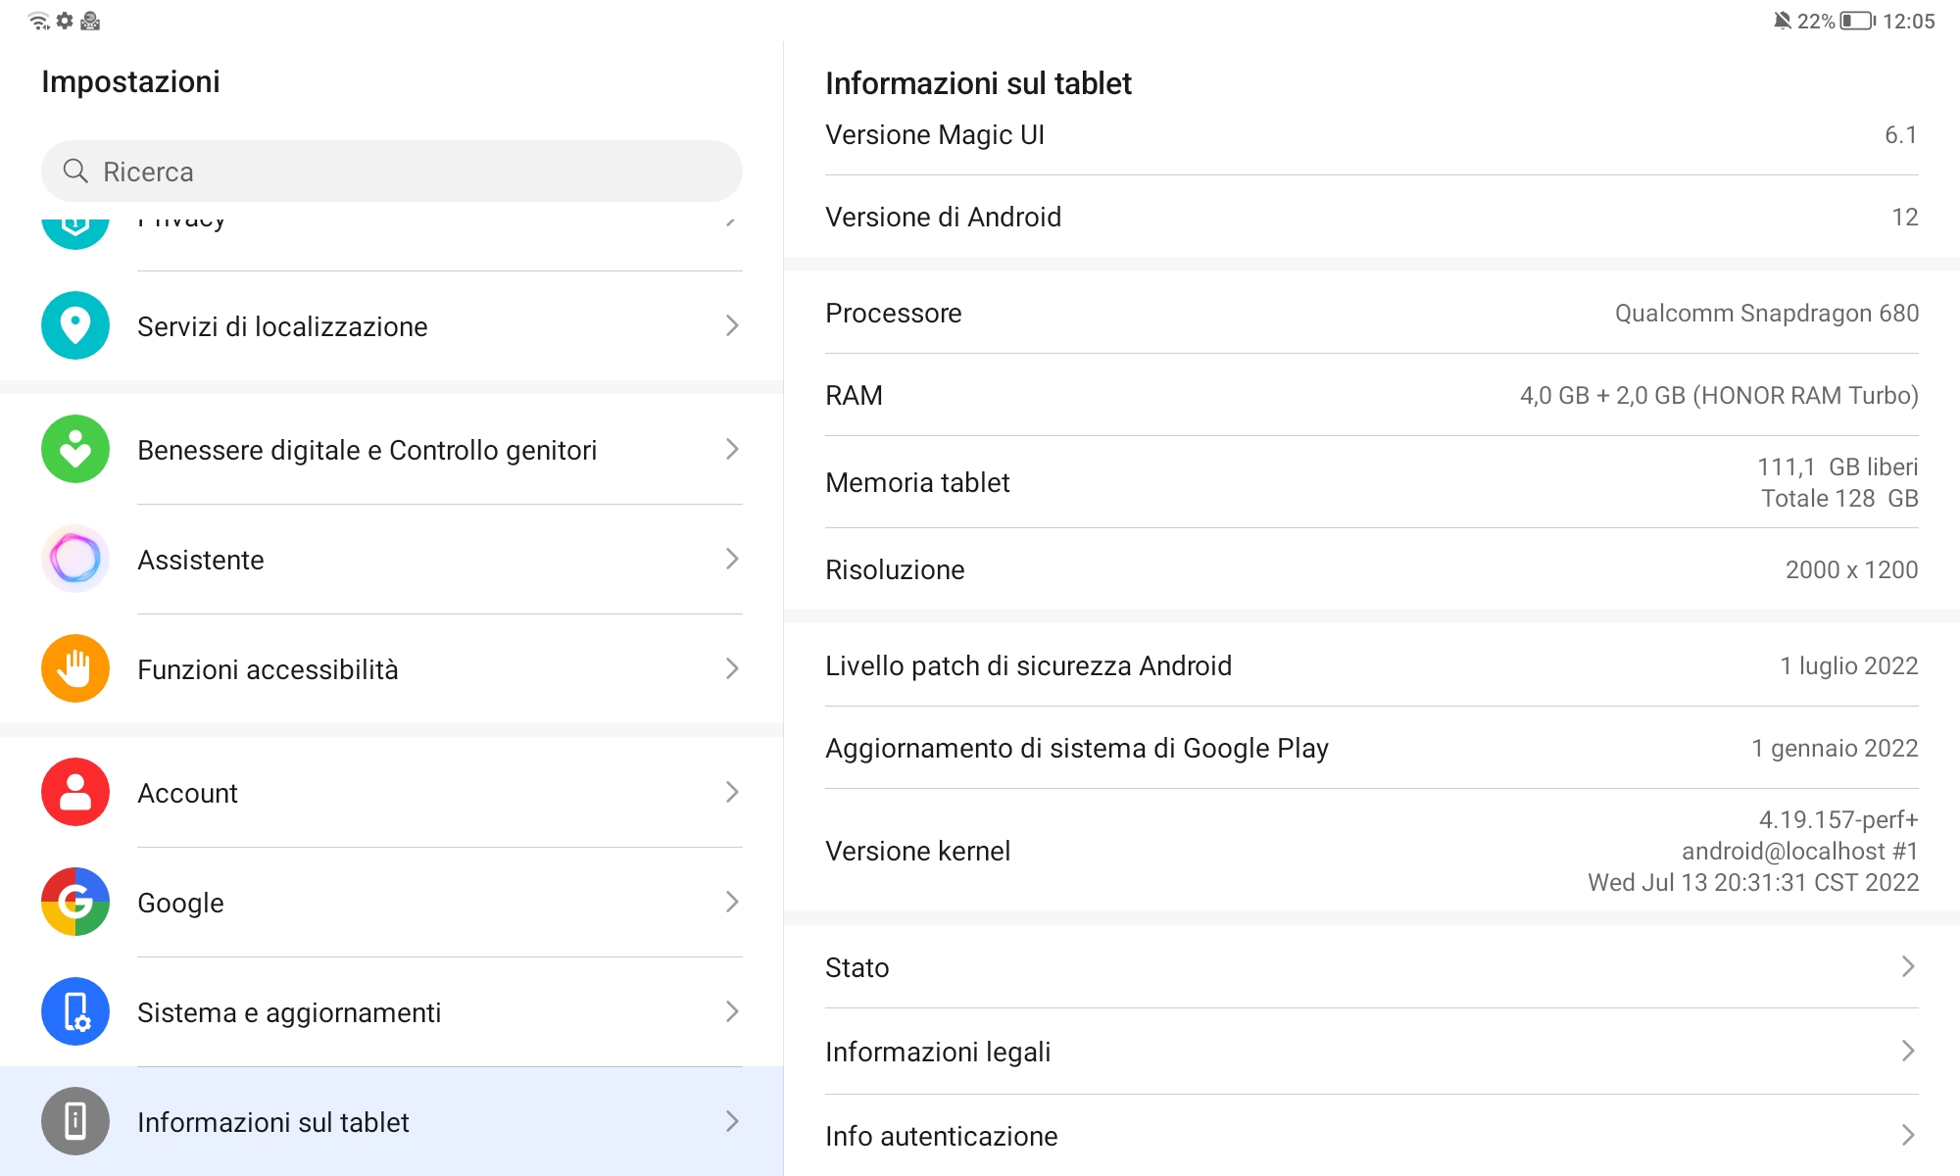Click the Servizi di localizzazione pin icon
Image resolution: width=1960 pixels, height=1176 pixels.
coord(75,325)
